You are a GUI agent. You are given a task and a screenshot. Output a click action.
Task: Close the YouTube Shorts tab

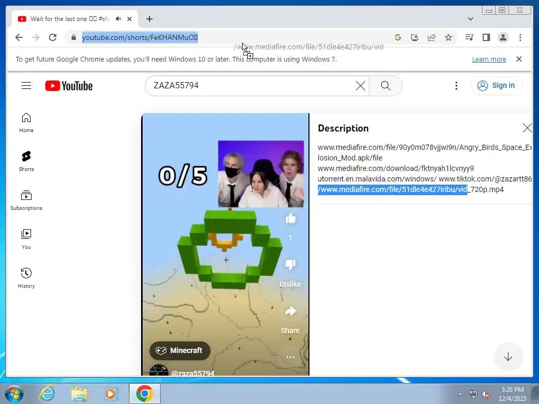pos(129,19)
